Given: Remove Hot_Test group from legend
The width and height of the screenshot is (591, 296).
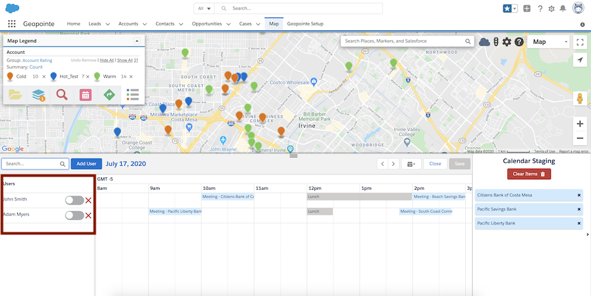Looking at the screenshot, I should coord(87,77).
